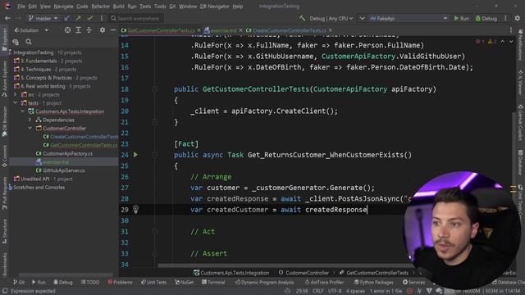
Task: Expand the Dependencies node
Action: click(x=30, y=120)
